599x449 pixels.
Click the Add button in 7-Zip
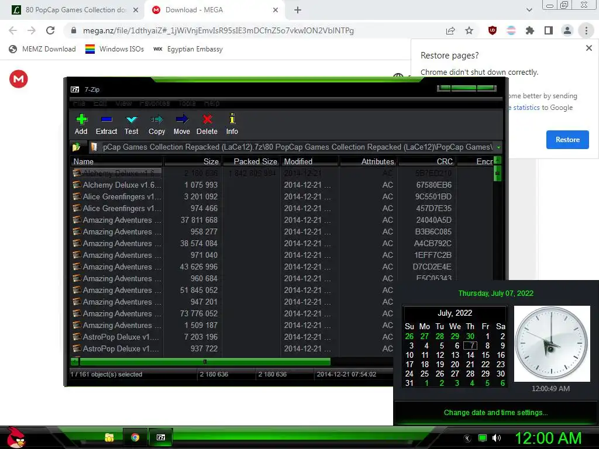(x=81, y=125)
